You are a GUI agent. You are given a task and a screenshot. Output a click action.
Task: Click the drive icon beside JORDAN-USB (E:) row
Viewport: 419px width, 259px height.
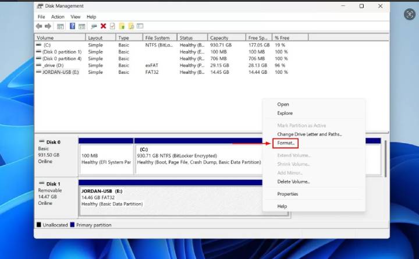(39, 72)
